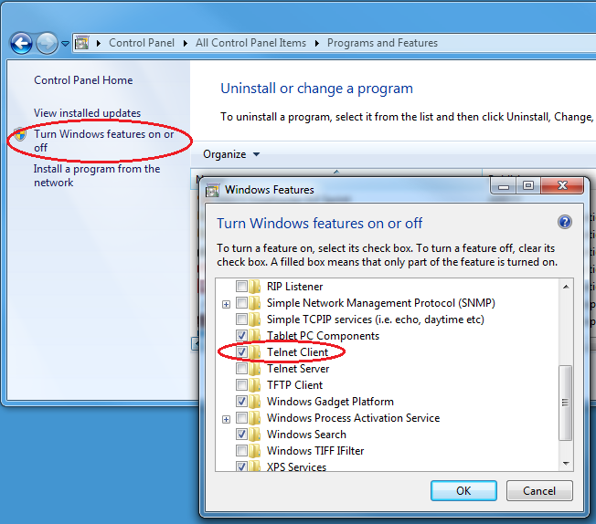Enable the Windows TIFF IFilter checkbox
This screenshot has height=524, width=596.
point(241,450)
